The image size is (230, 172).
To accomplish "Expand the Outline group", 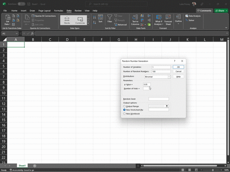I will (178, 20).
